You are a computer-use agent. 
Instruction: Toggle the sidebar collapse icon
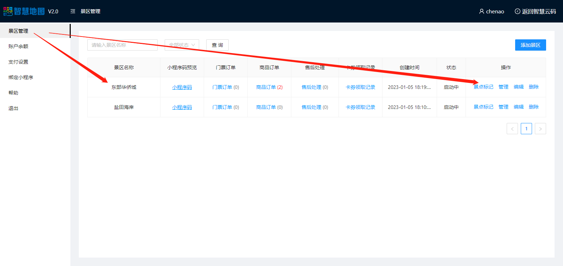pyautogui.click(x=73, y=11)
